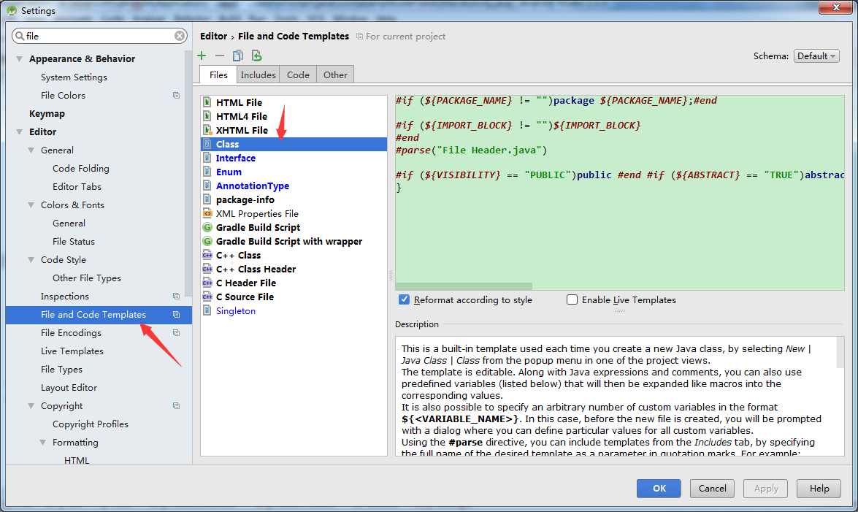Open Layout Editor settings
The width and height of the screenshot is (858, 512).
[x=69, y=388]
